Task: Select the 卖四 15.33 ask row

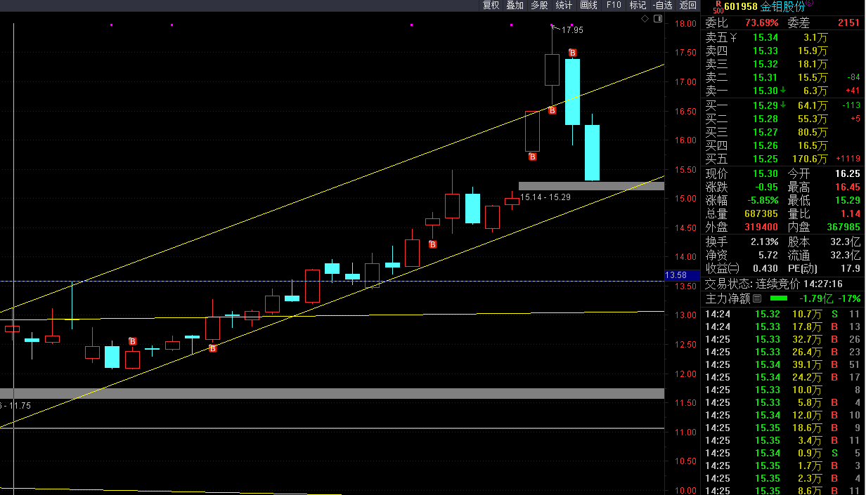Action: (784, 51)
